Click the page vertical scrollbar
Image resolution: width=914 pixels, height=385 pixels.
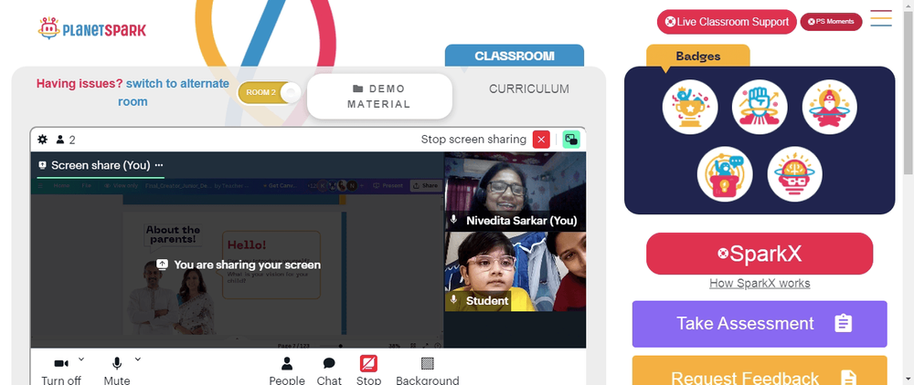click(909, 93)
